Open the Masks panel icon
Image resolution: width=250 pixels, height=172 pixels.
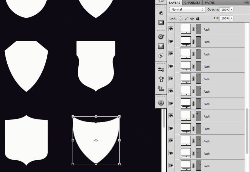tap(161, 22)
